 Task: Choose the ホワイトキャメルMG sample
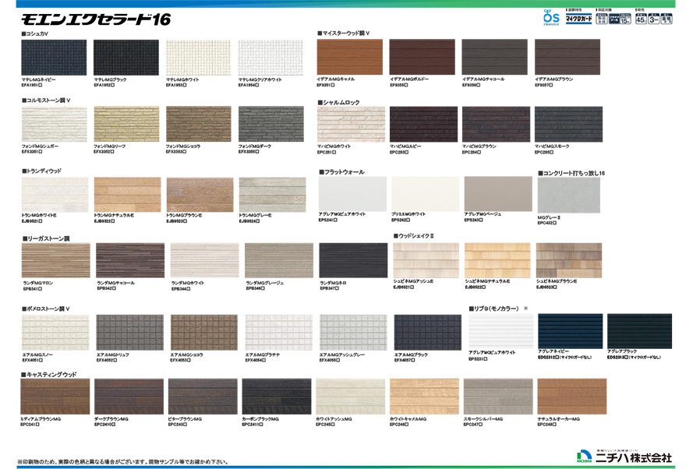coord(425,397)
